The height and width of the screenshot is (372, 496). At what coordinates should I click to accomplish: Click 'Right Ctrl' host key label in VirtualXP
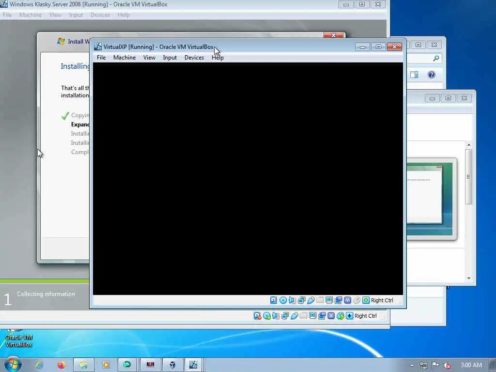point(382,300)
